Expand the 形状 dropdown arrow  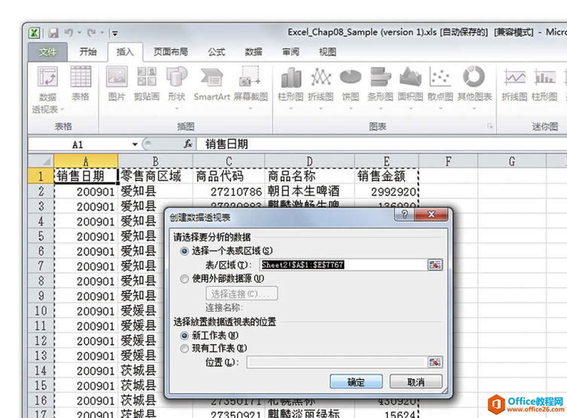point(176,108)
